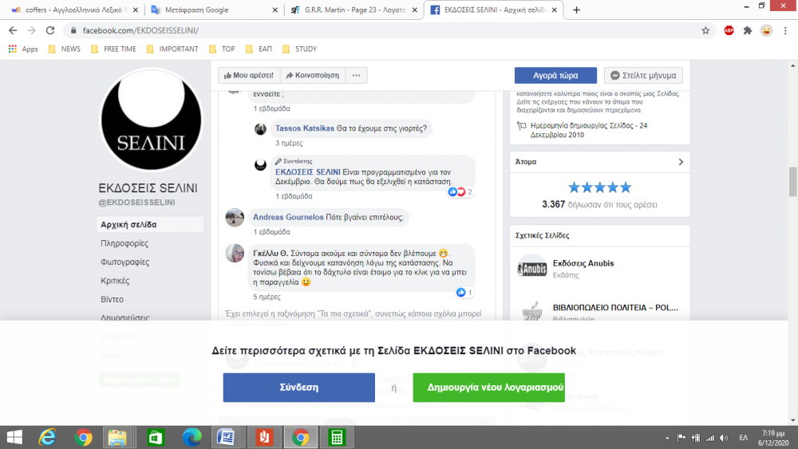Screen dimensions: 798x449
Task: Open the Windows Start menu
Action: pyautogui.click(x=14, y=437)
